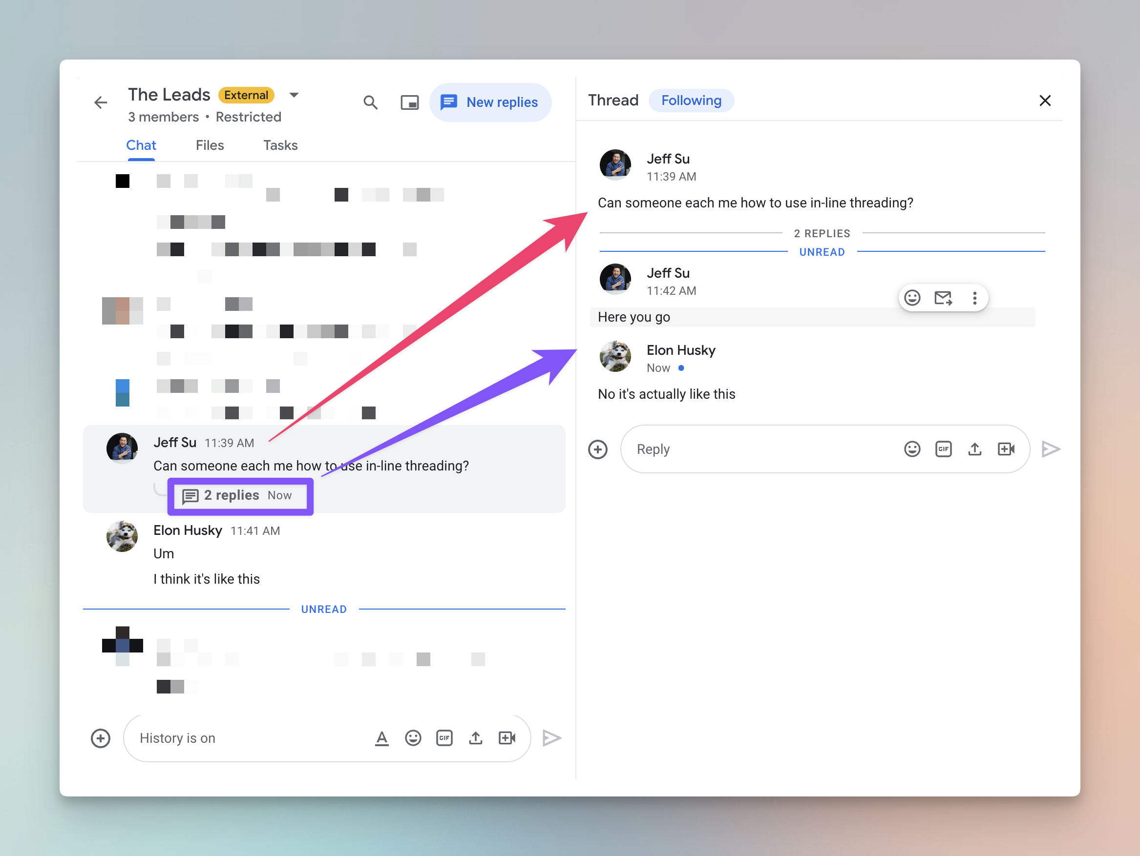Open more options for 'Here you go' message

974,298
